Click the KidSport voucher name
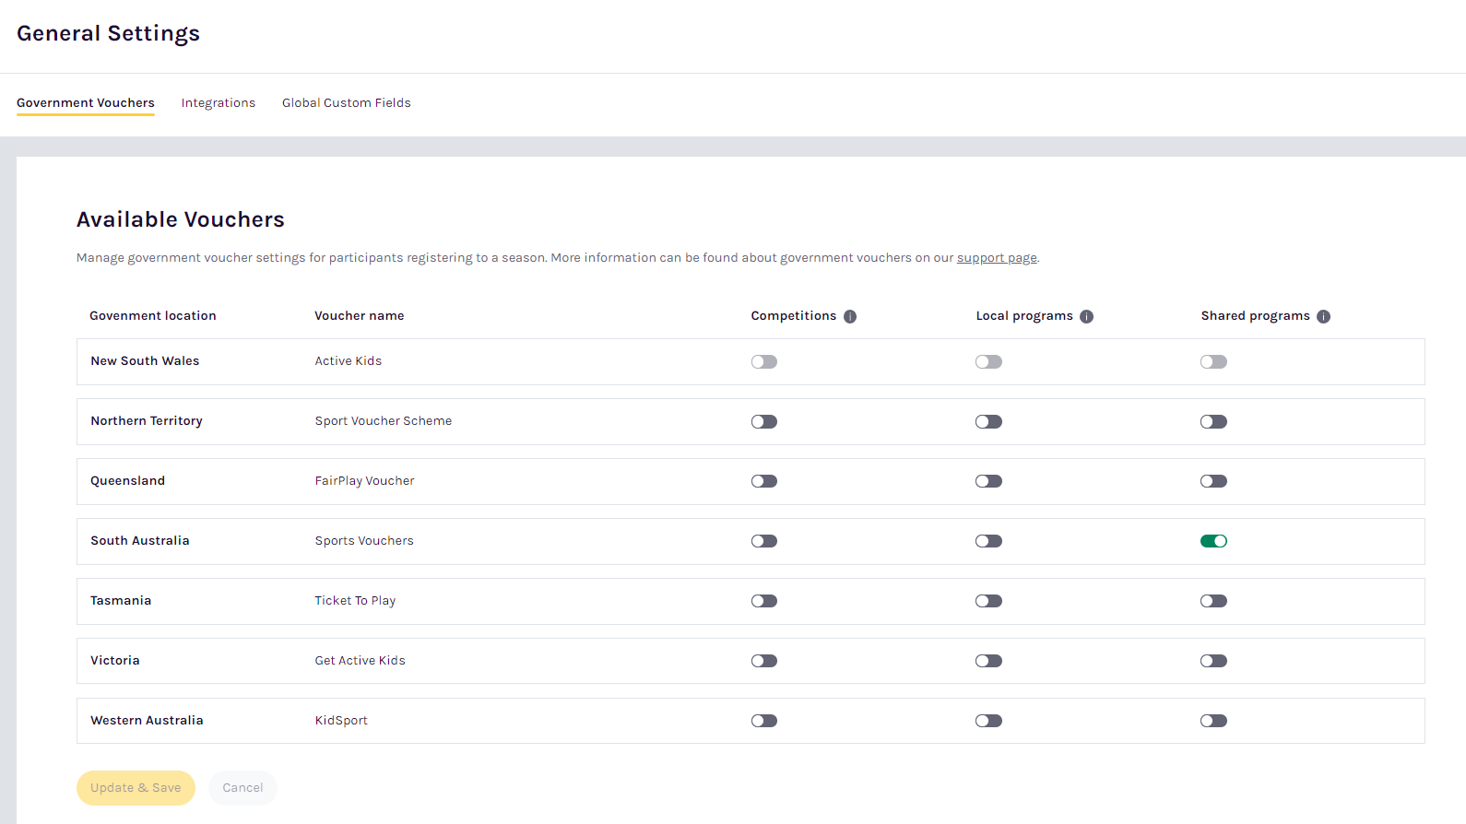This screenshot has height=824, width=1466. [341, 721]
